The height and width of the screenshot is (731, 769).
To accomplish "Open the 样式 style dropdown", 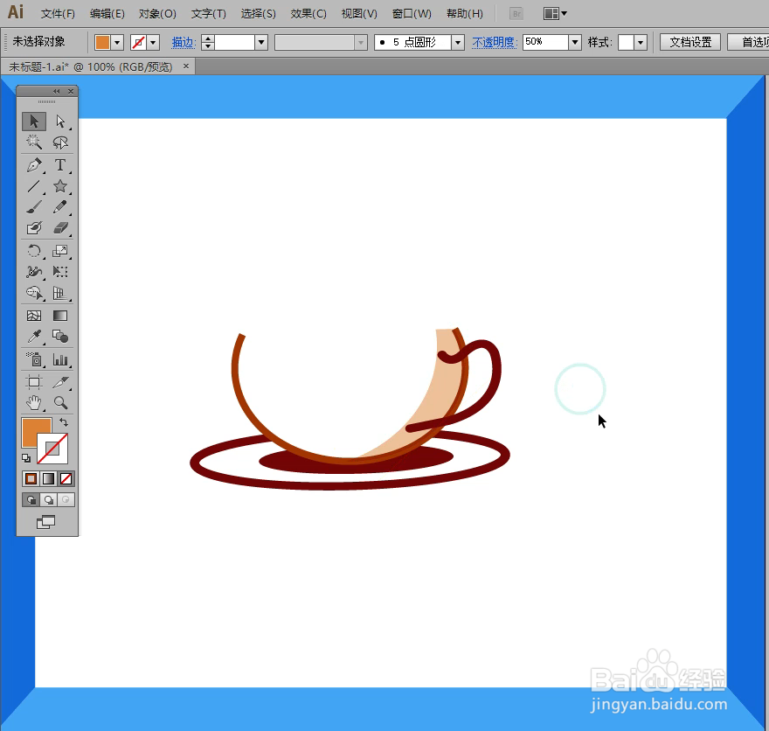I will [x=641, y=41].
